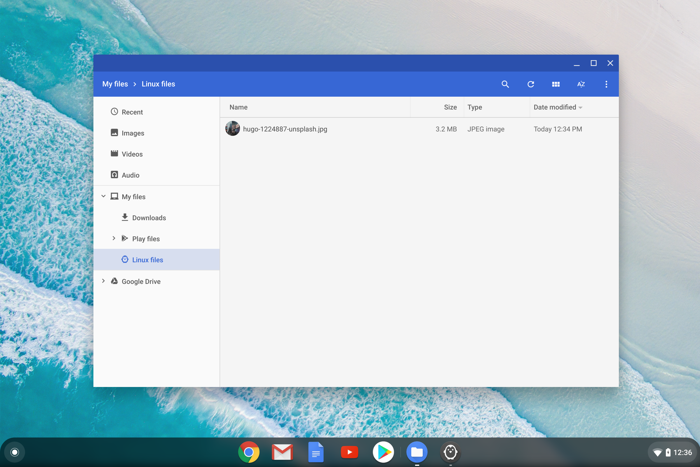Collapse the My files tree
Screen dimensions: 700x467
tap(103, 196)
